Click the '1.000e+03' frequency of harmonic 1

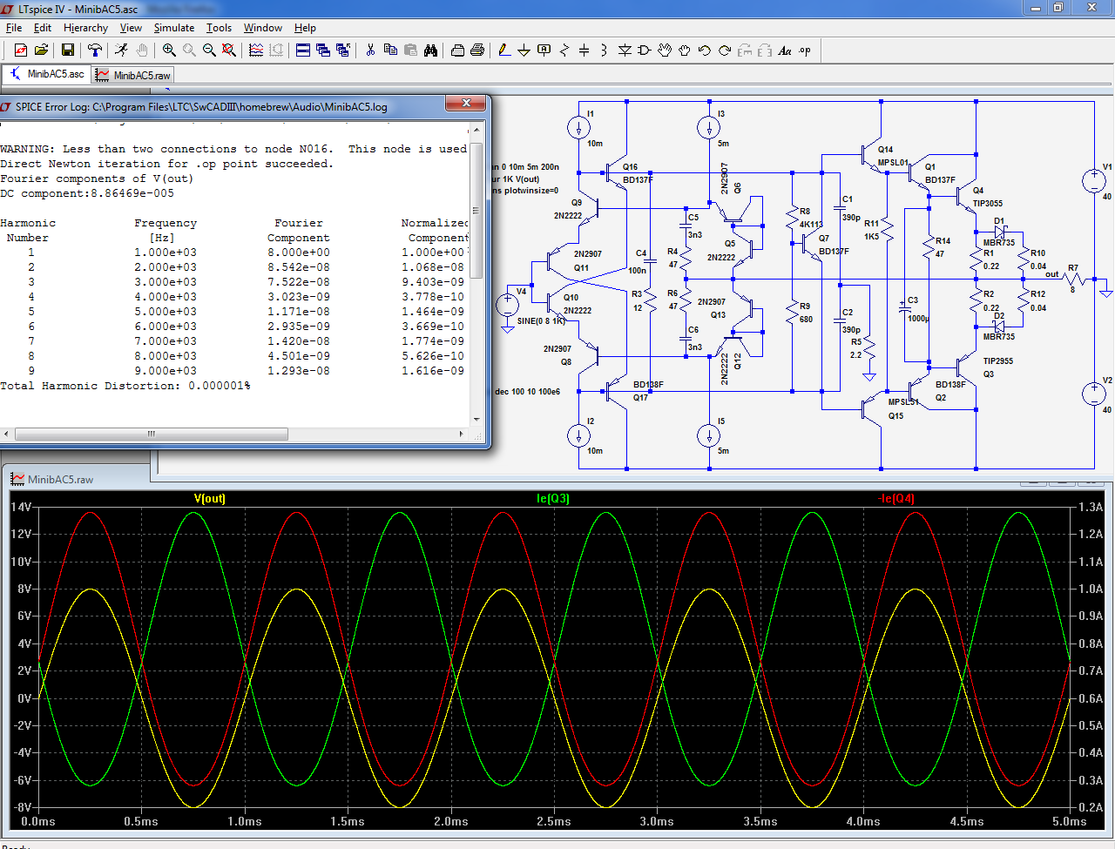tap(166, 253)
